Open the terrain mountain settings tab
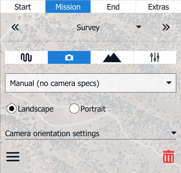 tap(112, 57)
